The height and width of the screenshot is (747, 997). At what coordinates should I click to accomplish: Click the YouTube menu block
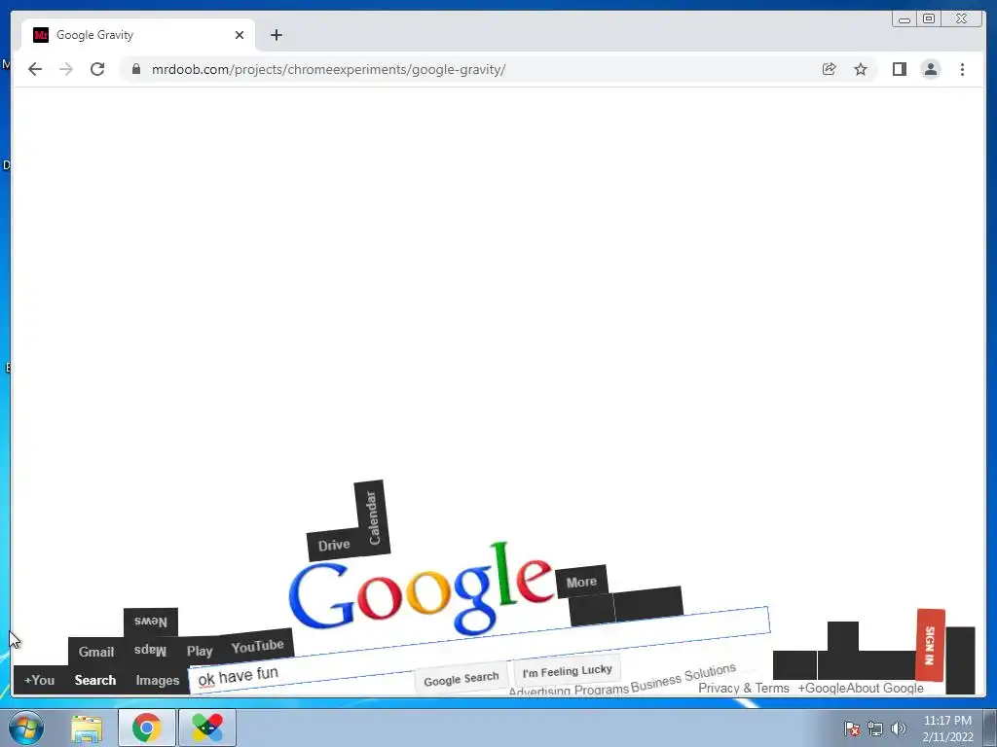click(x=257, y=647)
